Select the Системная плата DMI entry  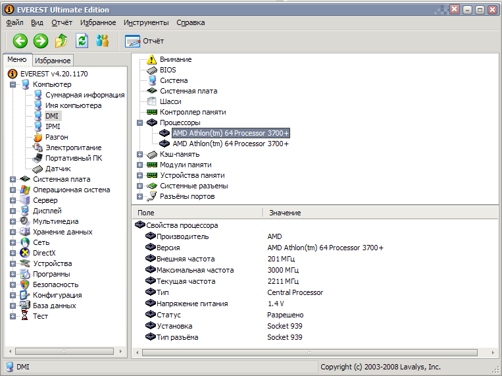pyautogui.click(x=189, y=92)
